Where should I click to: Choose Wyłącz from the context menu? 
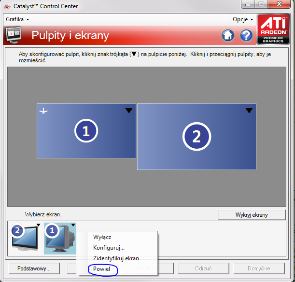tap(117, 237)
